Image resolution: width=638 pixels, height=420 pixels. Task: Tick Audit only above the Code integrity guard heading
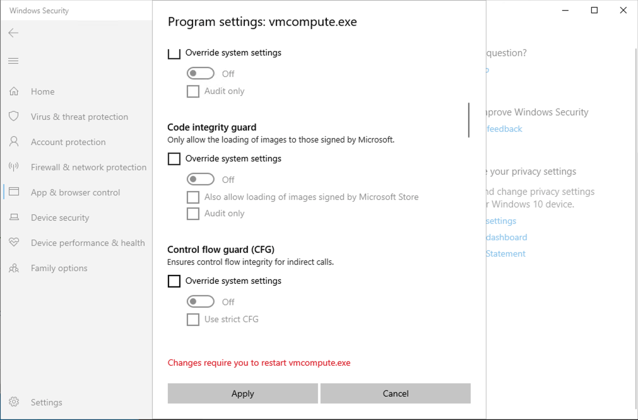coord(193,91)
